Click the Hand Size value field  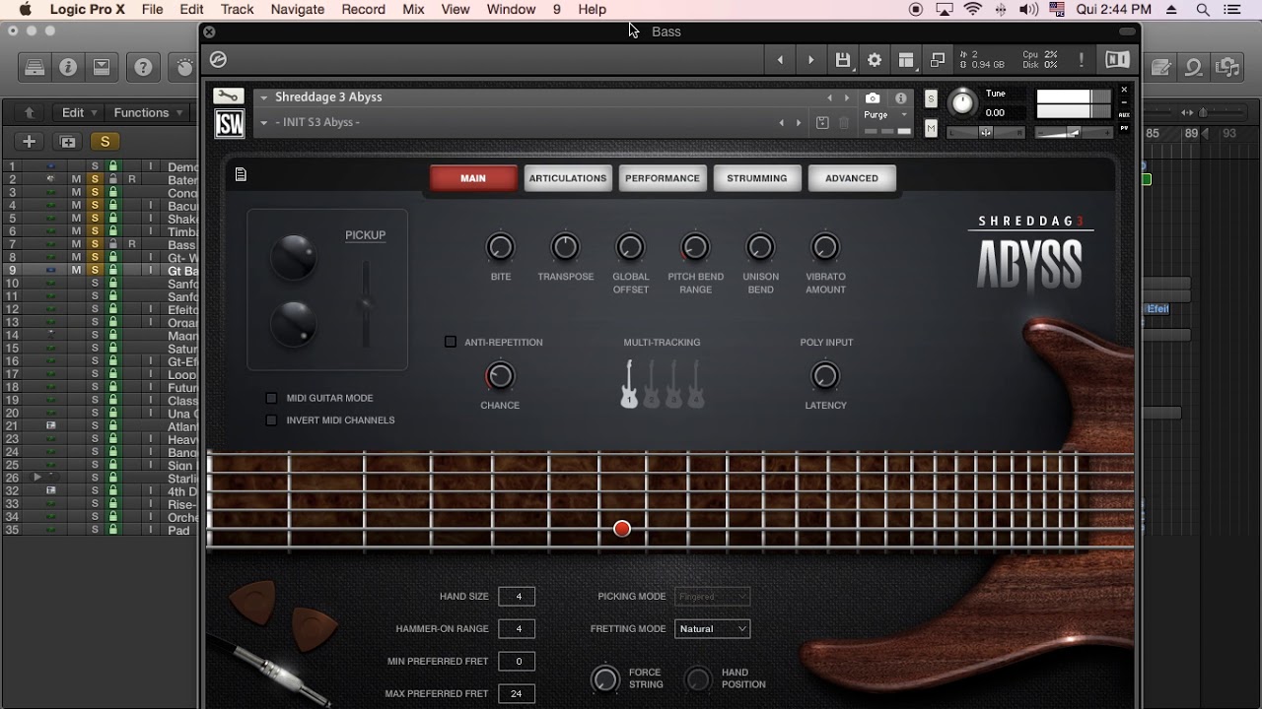point(517,596)
